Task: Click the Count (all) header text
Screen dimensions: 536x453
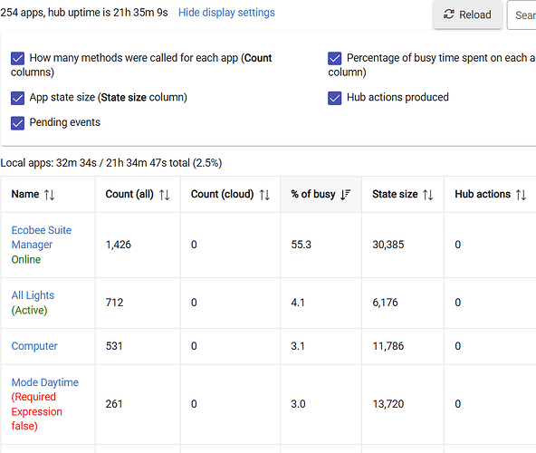Action: (129, 194)
